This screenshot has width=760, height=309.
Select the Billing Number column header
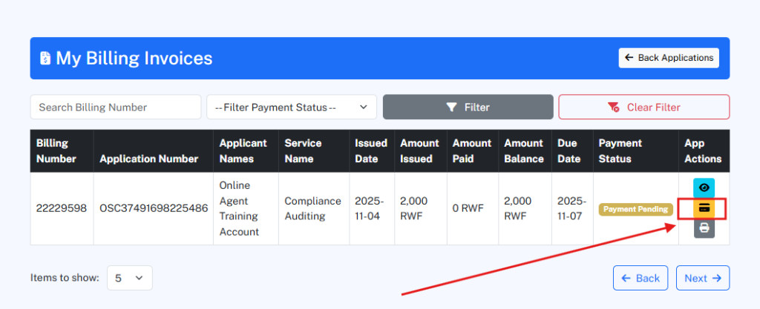tap(56, 150)
